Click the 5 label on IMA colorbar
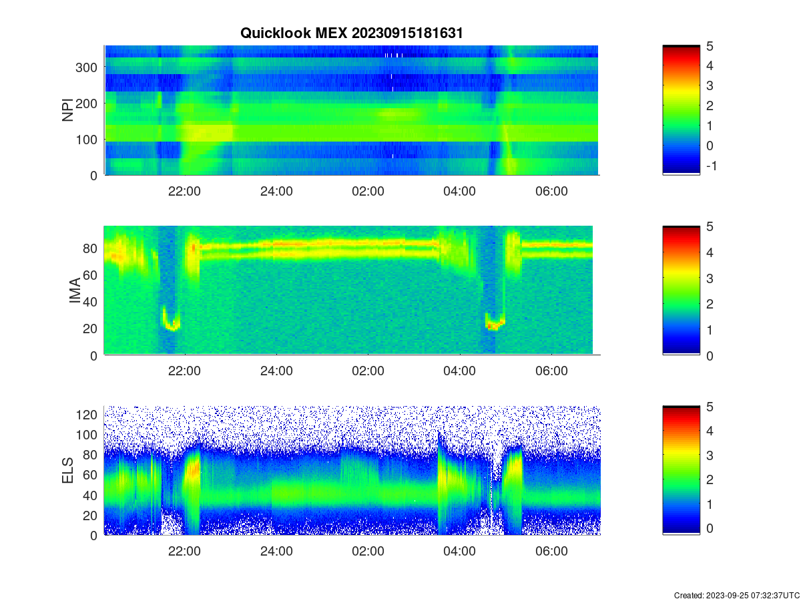The width and height of the screenshot is (801, 601). (710, 226)
